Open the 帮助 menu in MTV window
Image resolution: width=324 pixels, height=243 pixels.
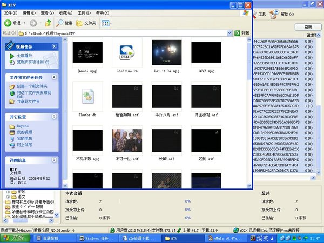click(x=103, y=13)
